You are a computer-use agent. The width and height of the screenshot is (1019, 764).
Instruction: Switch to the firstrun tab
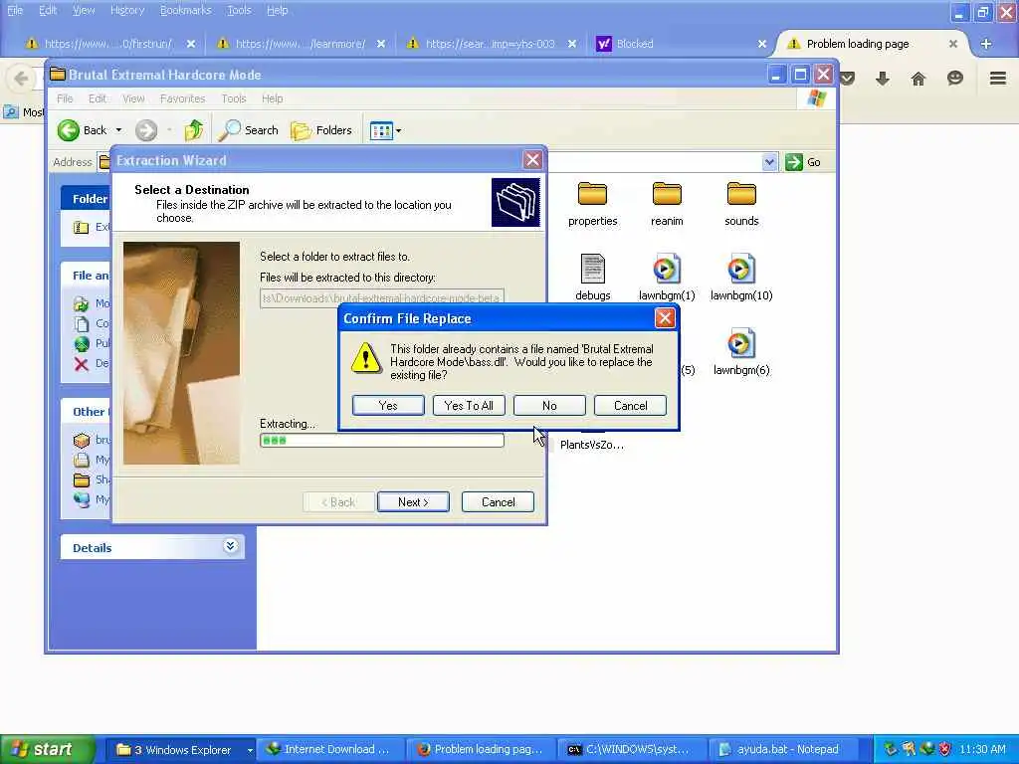point(109,44)
